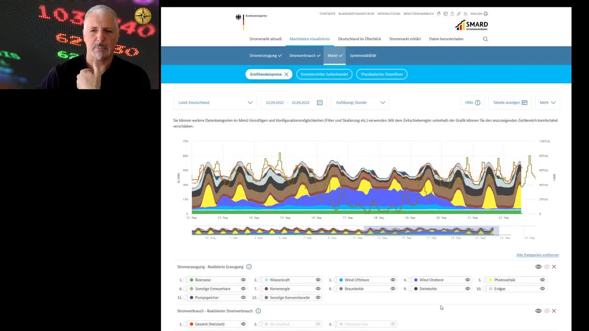
Task: Go to STARTSEITE link
Action: click(x=327, y=14)
